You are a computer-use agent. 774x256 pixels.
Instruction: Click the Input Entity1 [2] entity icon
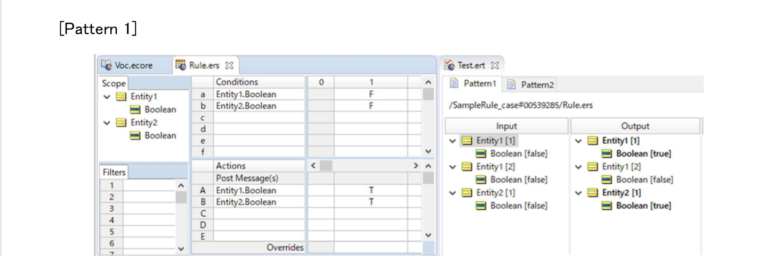tap(467, 167)
